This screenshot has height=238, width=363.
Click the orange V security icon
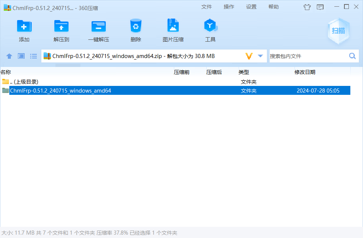249,56
